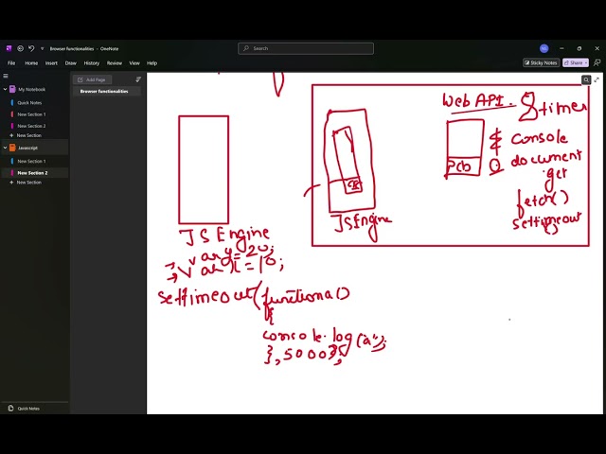The image size is (606, 454).
Task: Toggle the navigation pane hamburger icon
Action: [6, 76]
